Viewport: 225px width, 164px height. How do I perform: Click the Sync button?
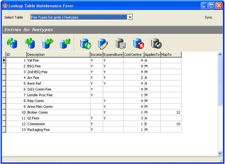[x=209, y=17]
